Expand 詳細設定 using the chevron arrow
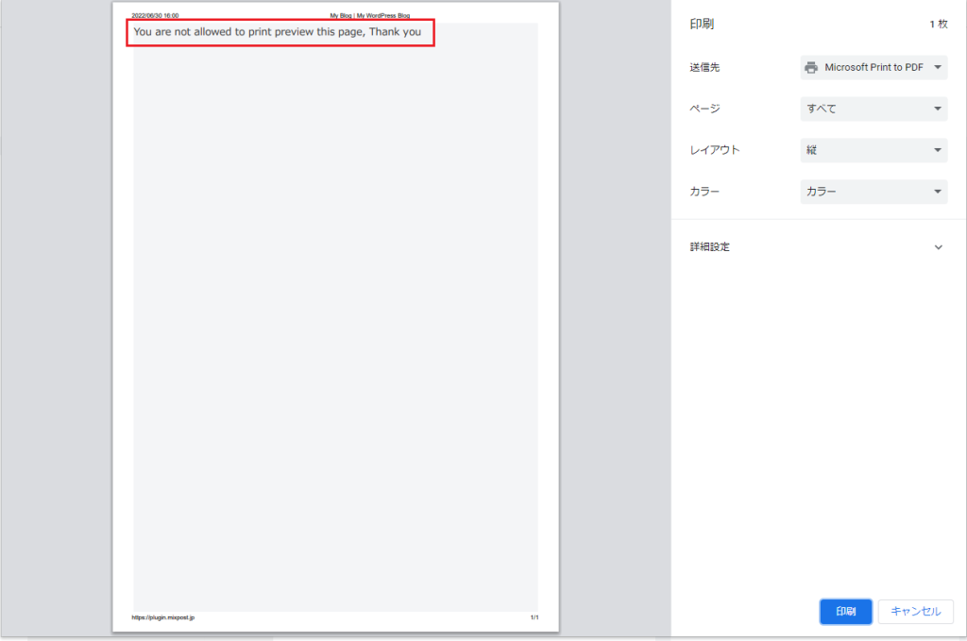Screen dimensions: 967x641 [x=938, y=247]
